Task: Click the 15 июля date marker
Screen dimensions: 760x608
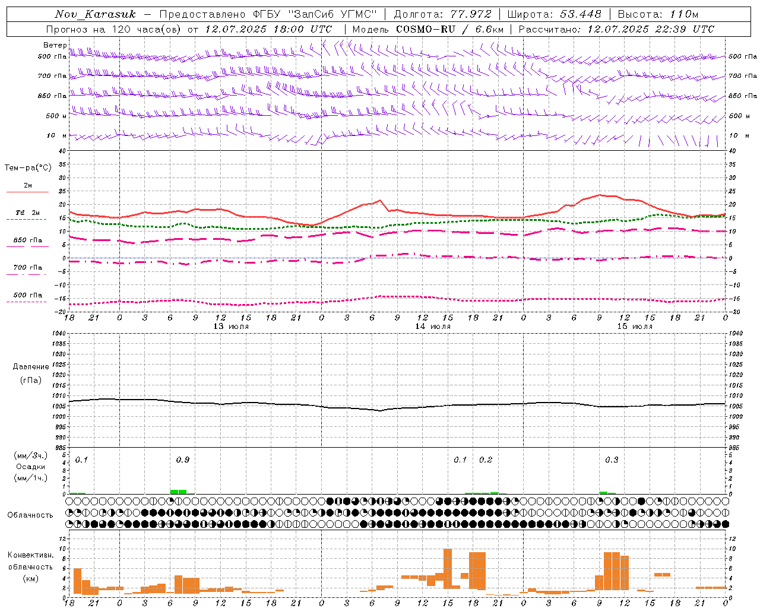Action: tap(635, 327)
